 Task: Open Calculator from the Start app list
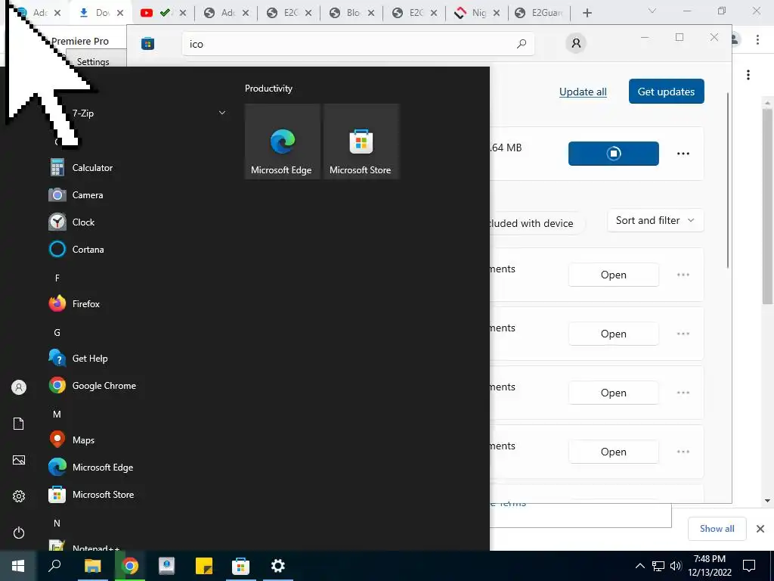(x=92, y=167)
